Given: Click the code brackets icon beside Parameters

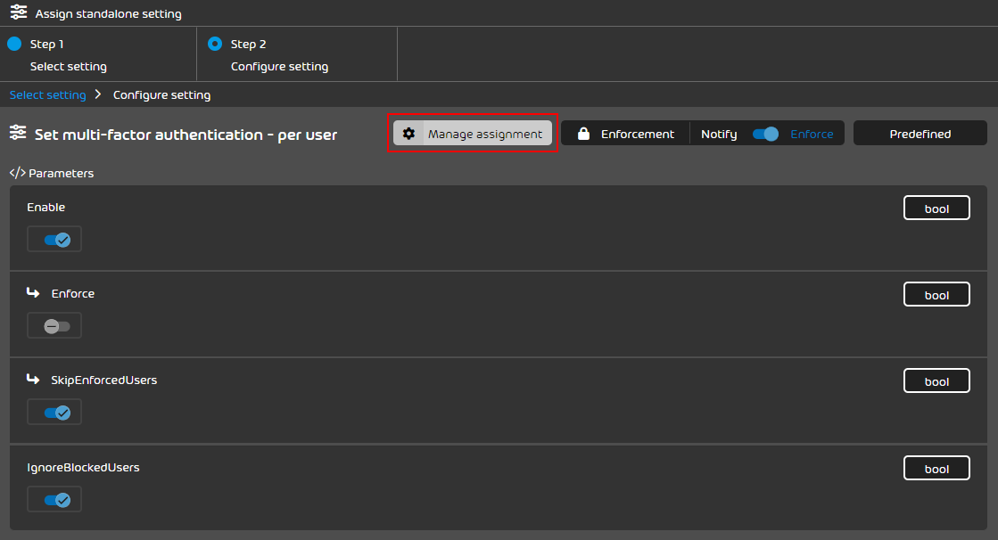Looking at the screenshot, I should (17, 173).
